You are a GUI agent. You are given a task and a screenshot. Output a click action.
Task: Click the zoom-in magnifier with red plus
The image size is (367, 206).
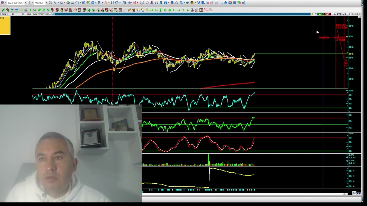click(x=192, y=10)
